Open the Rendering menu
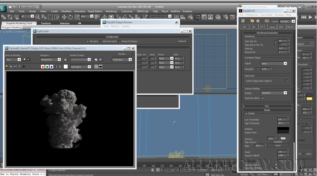317x176 pixels. [x=111, y=11]
